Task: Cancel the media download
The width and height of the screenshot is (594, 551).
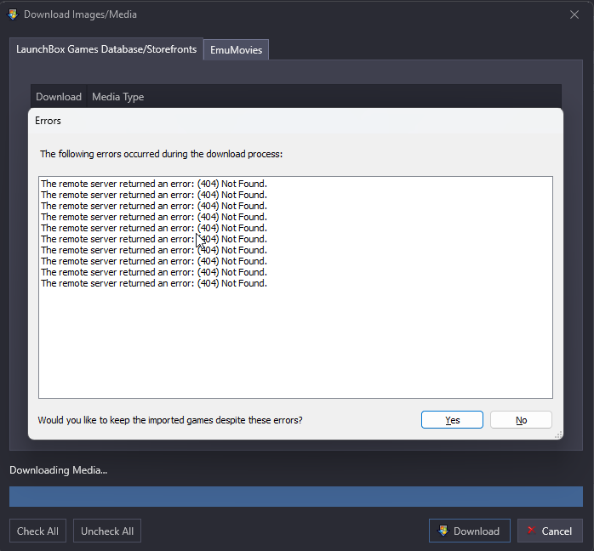Action: coord(550,531)
